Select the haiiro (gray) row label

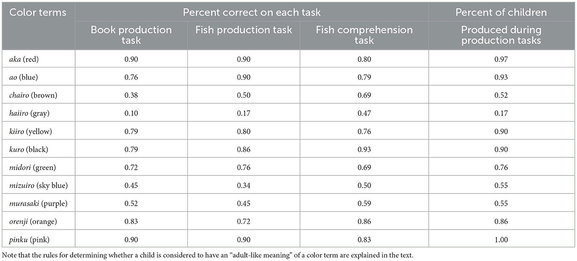tap(29, 113)
